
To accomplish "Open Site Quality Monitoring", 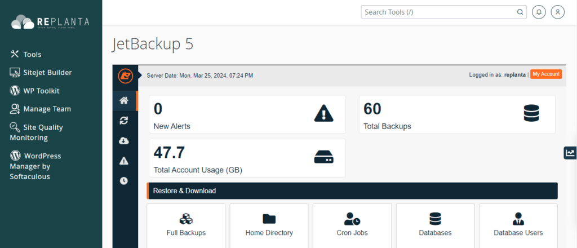I will pos(37,132).
